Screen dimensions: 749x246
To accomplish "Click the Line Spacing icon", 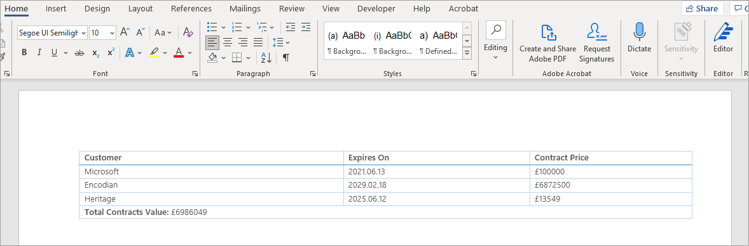I will [x=277, y=42].
